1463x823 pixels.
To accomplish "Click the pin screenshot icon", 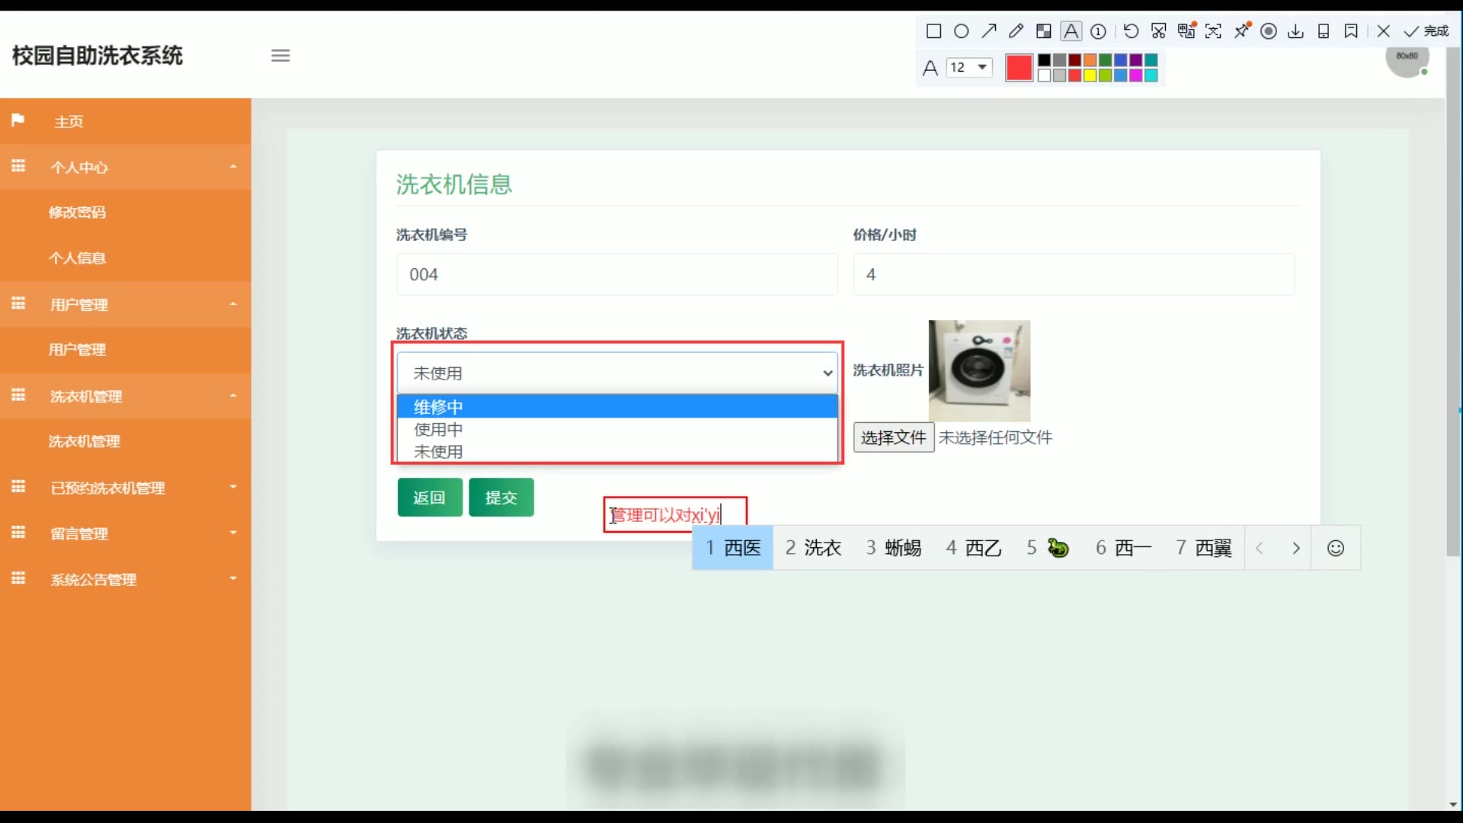I will pyautogui.click(x=1242, y=31).
